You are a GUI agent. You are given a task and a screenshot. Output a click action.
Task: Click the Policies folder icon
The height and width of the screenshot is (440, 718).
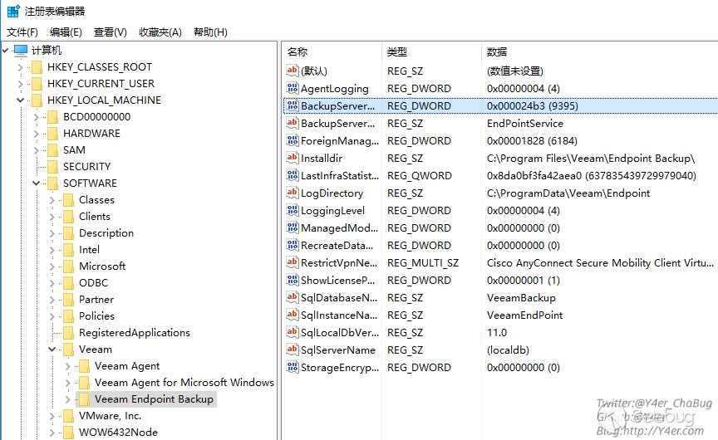69,316
